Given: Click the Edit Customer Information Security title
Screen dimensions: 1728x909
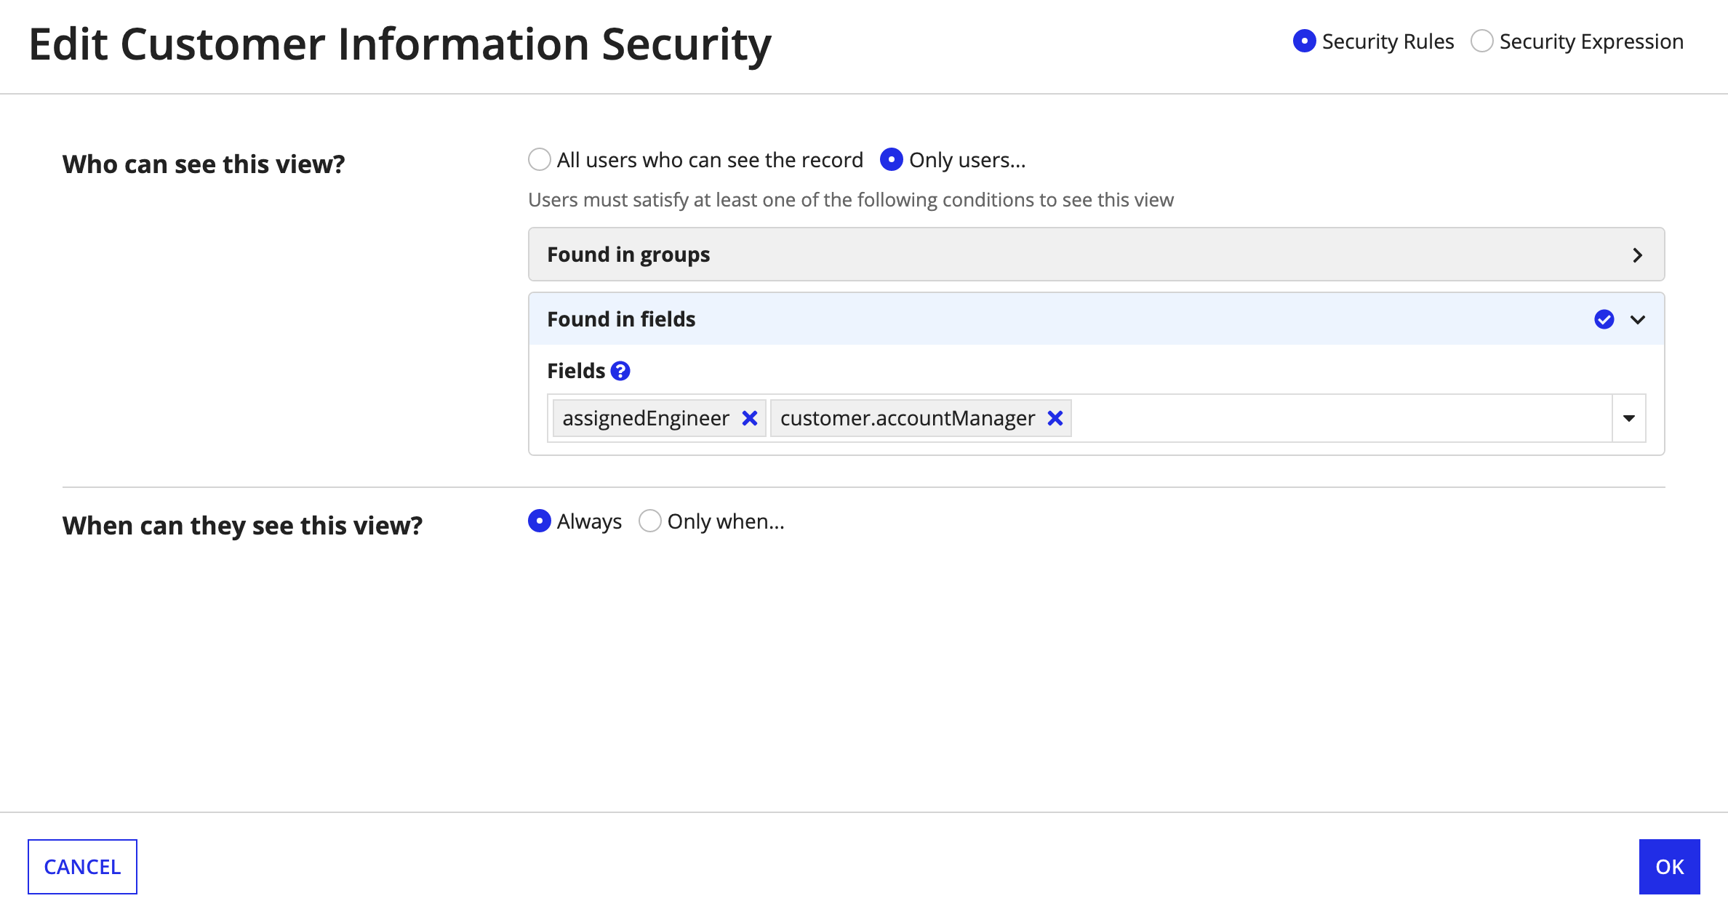Looking at the screenshot, I should (400, 45).
